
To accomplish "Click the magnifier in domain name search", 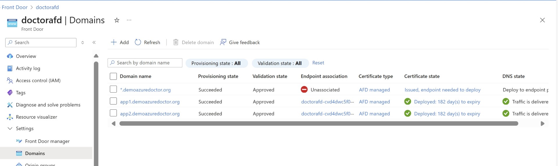I will [112, 63].
